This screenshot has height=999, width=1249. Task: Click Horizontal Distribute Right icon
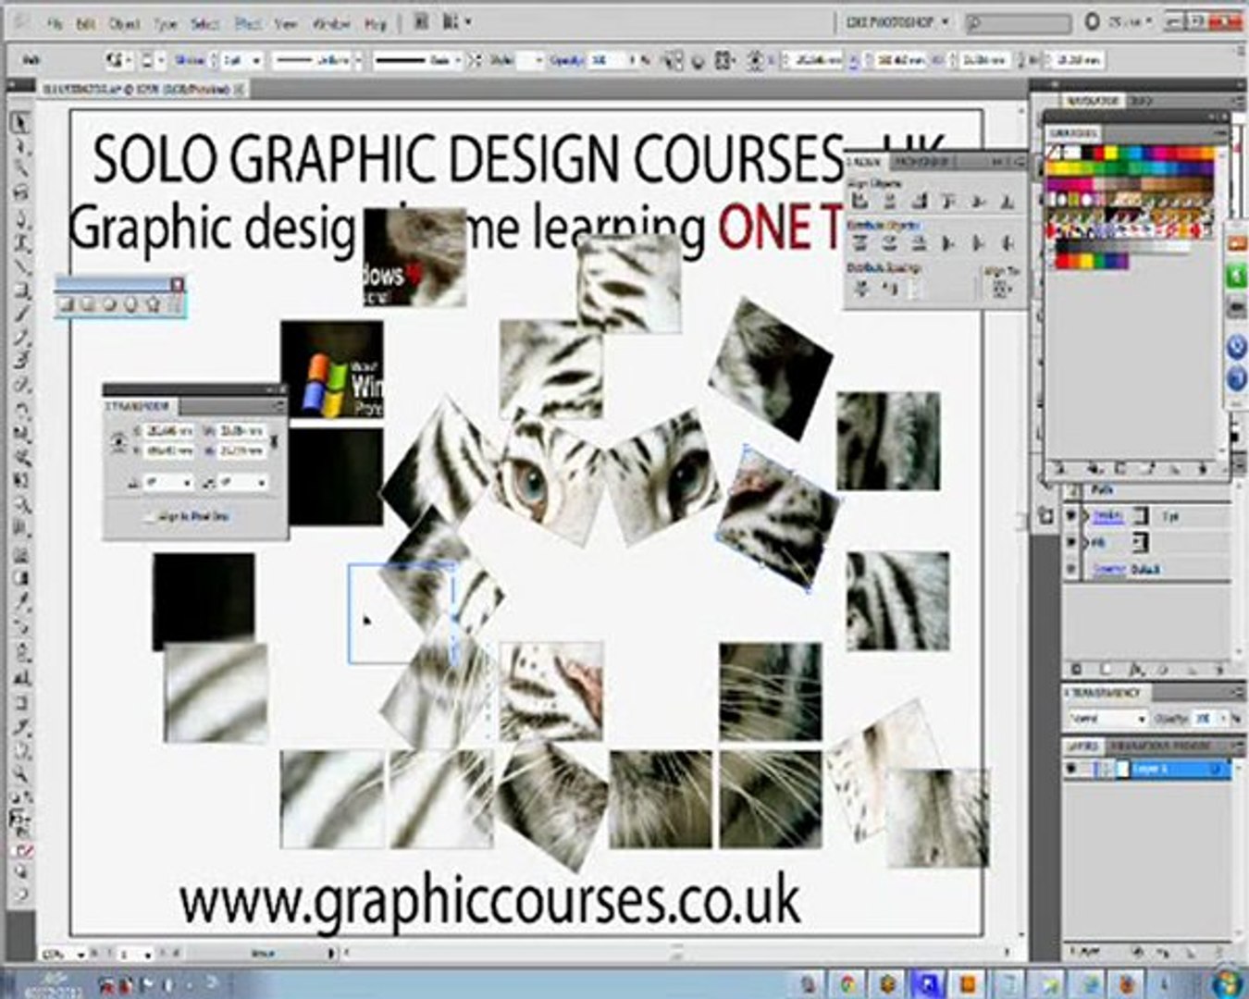click(x=1008, y=243)
